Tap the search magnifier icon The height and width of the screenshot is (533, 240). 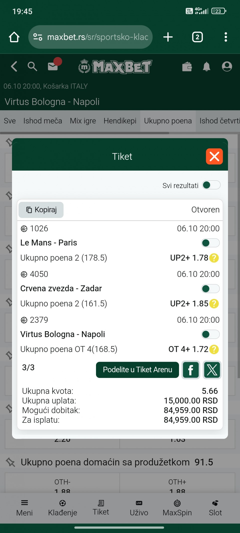pos(32,66)
